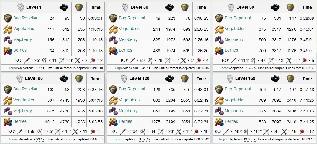Click the Torpor link in Level 150 table
Screen dimensions: 317x144
223,139
